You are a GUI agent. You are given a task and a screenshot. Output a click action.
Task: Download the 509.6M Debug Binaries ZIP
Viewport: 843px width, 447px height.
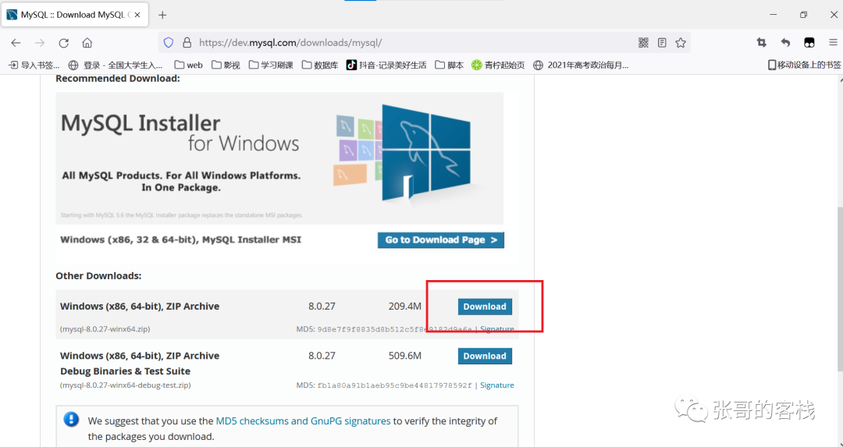(485, 357)
